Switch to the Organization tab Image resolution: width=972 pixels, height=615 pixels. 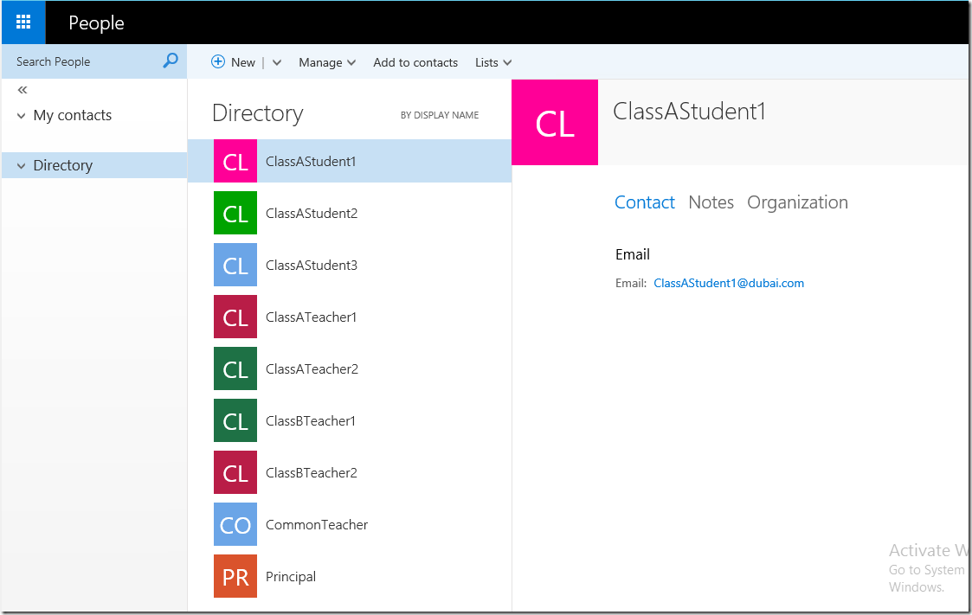pos(797,202)
